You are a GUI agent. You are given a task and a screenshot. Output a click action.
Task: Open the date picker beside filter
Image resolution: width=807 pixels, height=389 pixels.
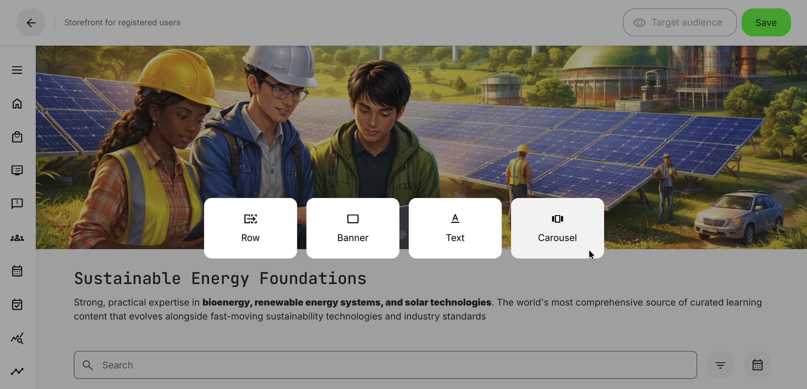tap(757, 365)
